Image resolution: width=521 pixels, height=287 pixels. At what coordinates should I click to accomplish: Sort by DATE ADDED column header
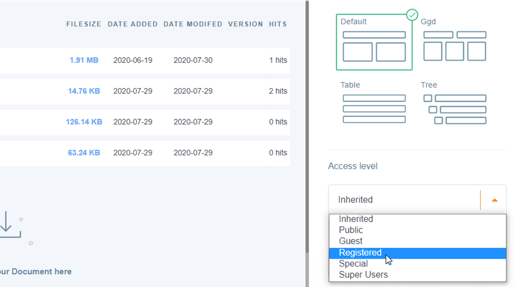coord(133,24)
